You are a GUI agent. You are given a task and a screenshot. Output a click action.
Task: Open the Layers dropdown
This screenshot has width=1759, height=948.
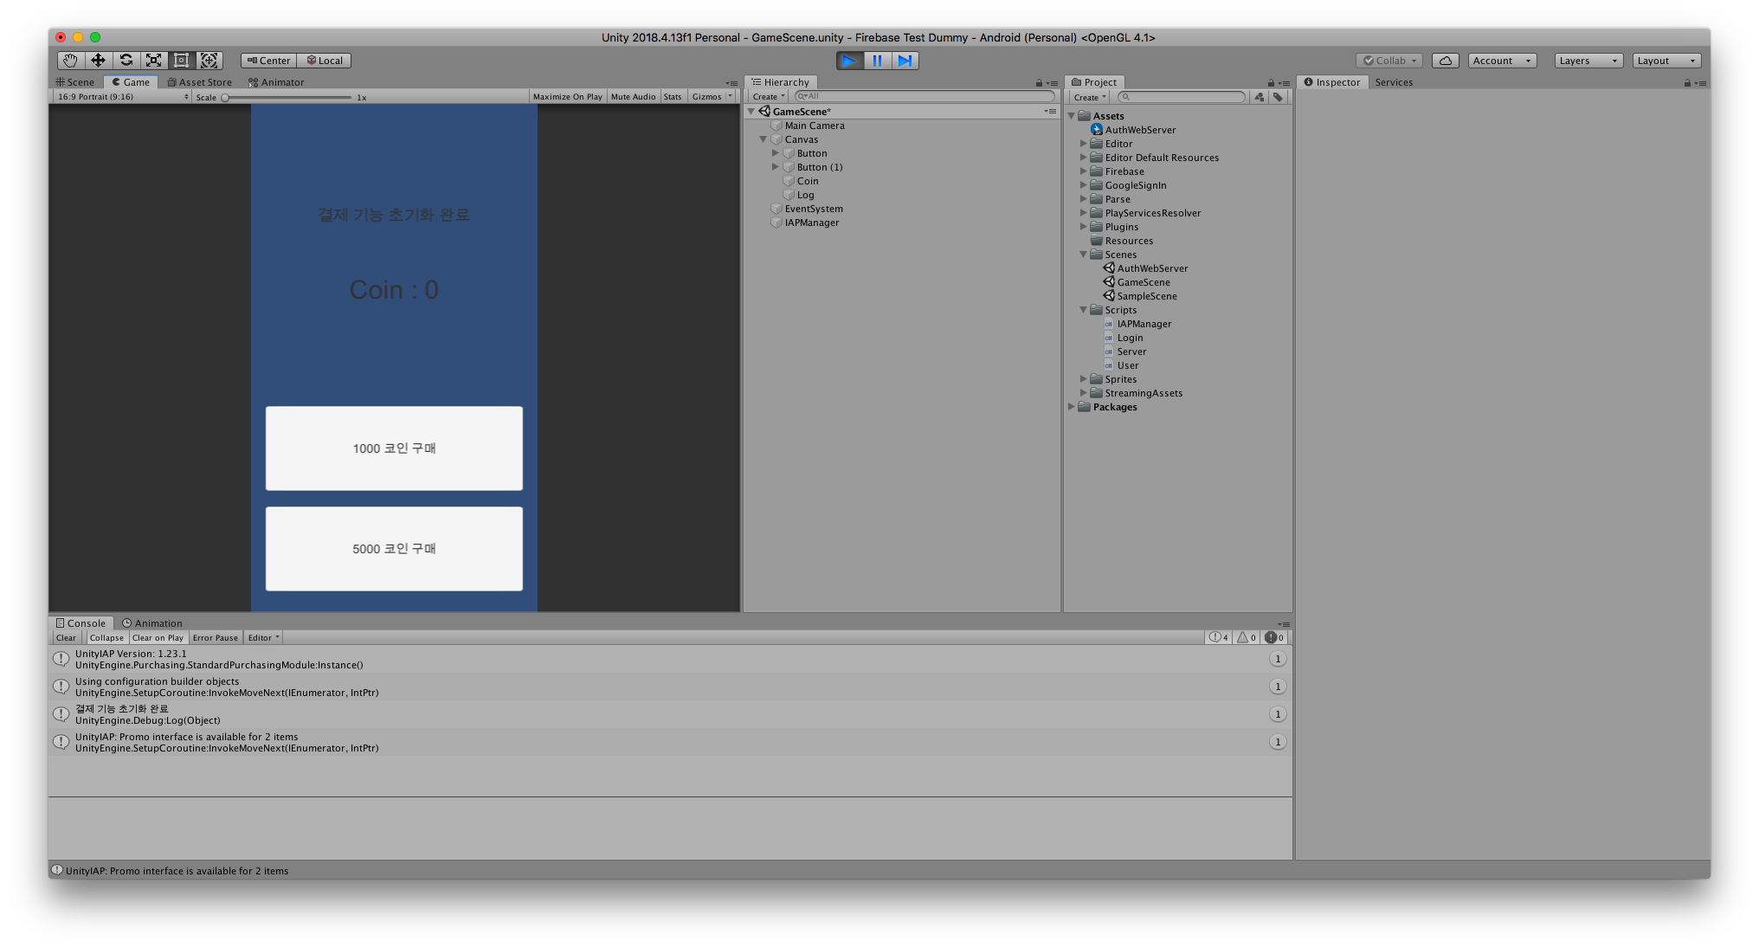point(1588,61)
